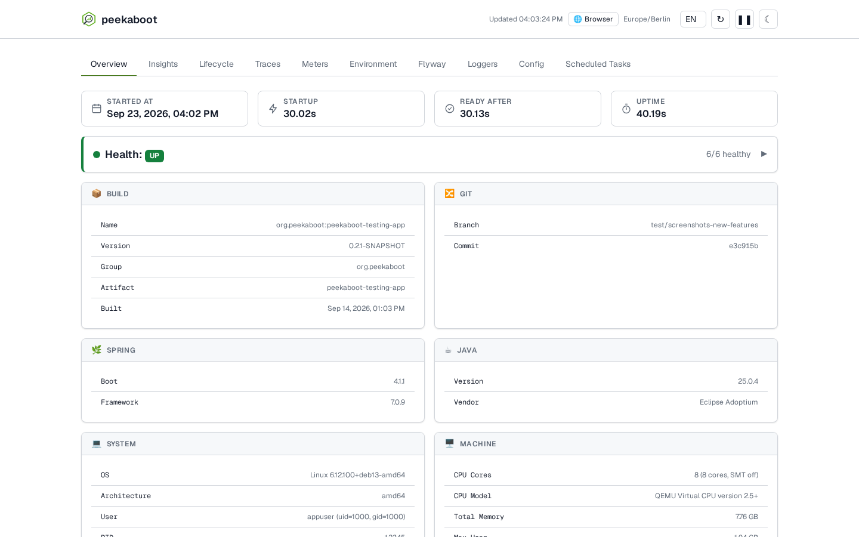Click the Uptime 40.19s value

click(x=651, y=114)
